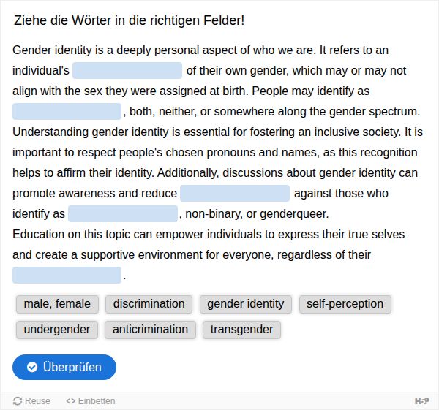Screen dimensions: 439x410
Task: Choose the 'transgender' word chip
Action: click(241, 330)
